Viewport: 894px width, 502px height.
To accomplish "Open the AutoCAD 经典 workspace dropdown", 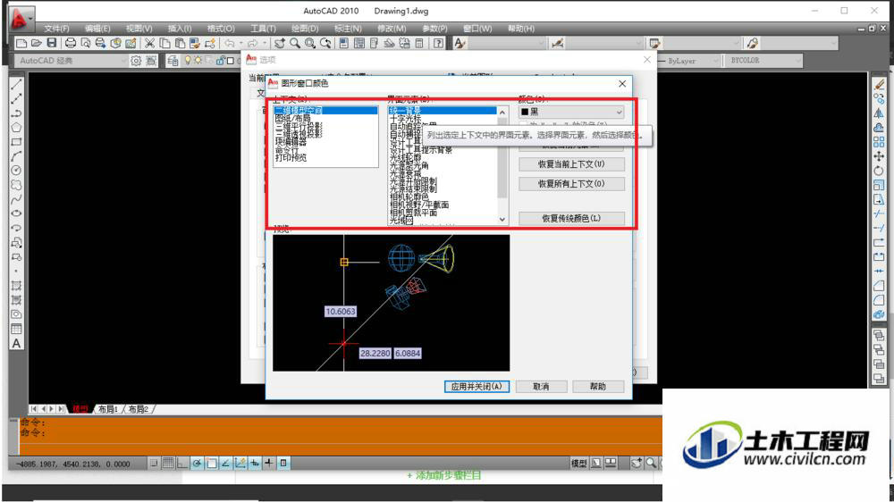I will (x=72, y=61).
